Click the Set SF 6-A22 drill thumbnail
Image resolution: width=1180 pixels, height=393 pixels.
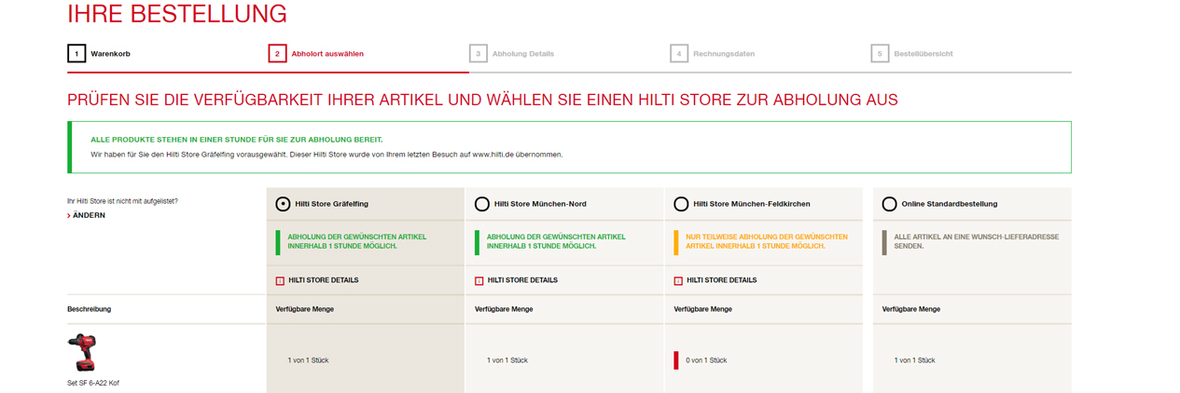(81, 352)
